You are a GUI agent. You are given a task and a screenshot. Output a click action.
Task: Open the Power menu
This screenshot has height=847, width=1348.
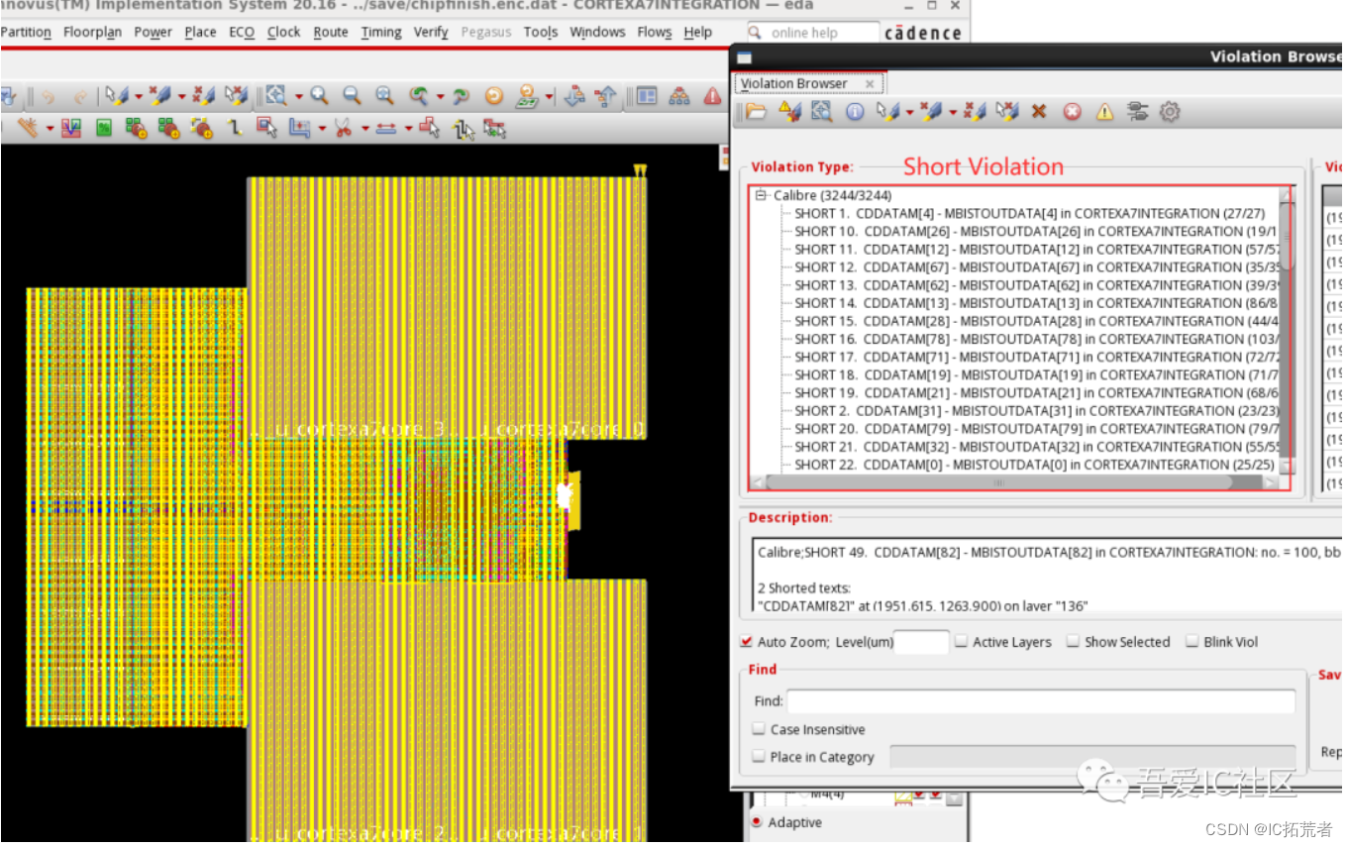tap(153, 32)
